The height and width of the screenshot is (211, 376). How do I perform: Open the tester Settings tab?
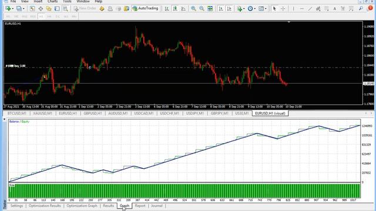tap(16, 206)
